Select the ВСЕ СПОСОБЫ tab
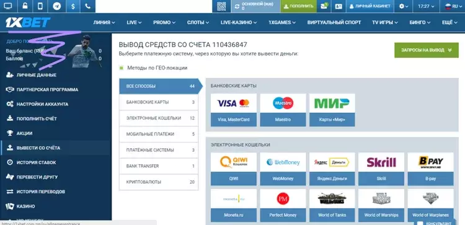The width and height of the screenshot is (465, 225). tap(159, 86)
